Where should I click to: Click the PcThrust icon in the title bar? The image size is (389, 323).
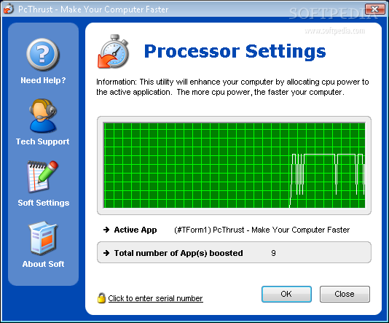point(9,9)
